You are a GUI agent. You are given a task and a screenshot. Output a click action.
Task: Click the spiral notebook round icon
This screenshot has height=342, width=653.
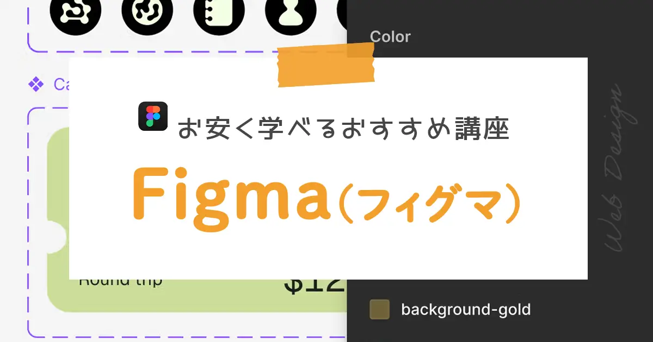219,11
